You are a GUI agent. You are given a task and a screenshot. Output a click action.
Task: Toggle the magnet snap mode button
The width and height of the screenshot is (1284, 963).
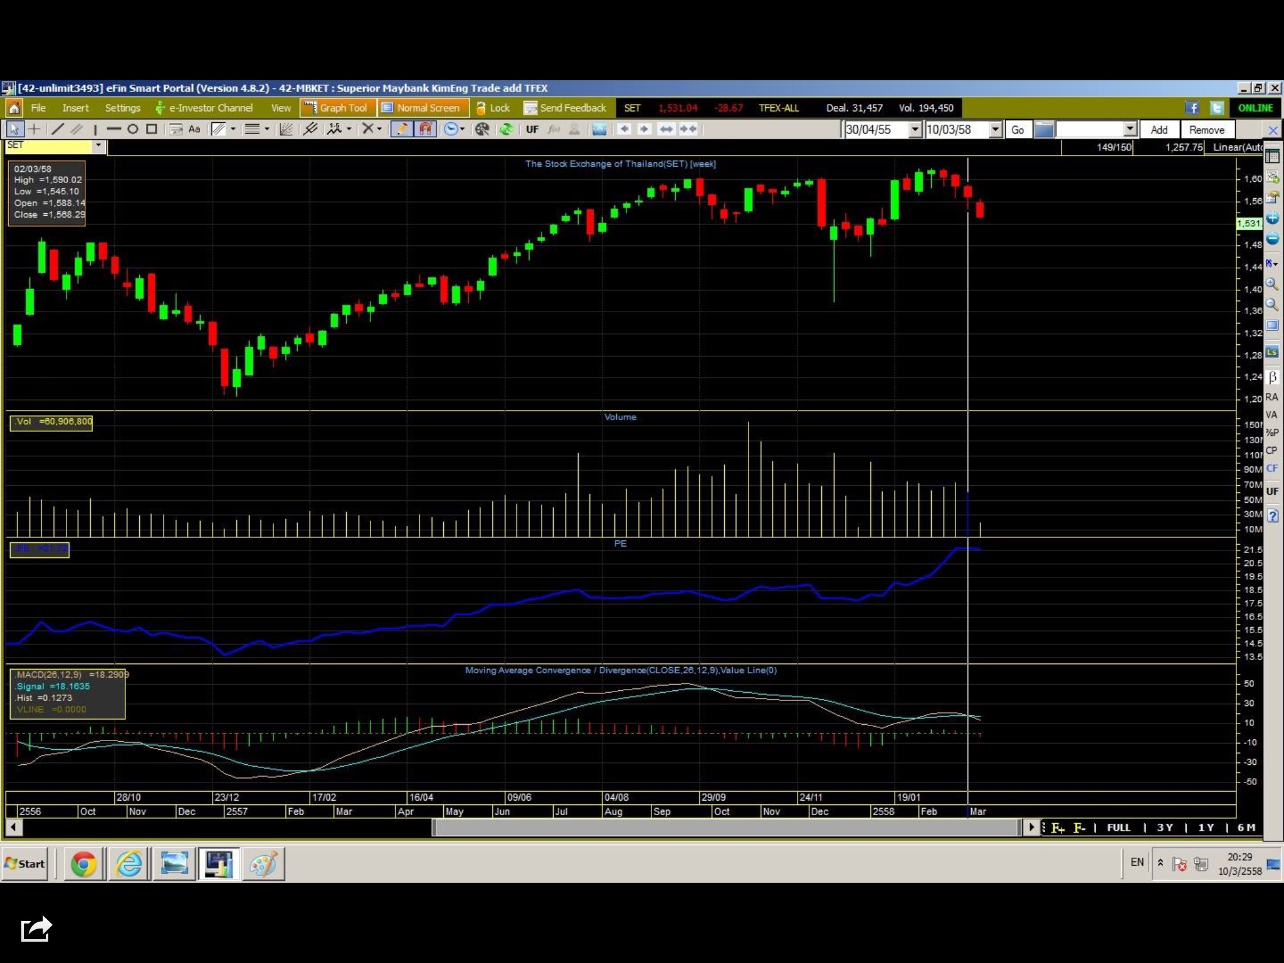coord(426,129)
